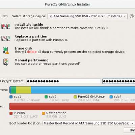Click the Manual partitioning disk icon
135x135 pixels.
click(6, 62)
